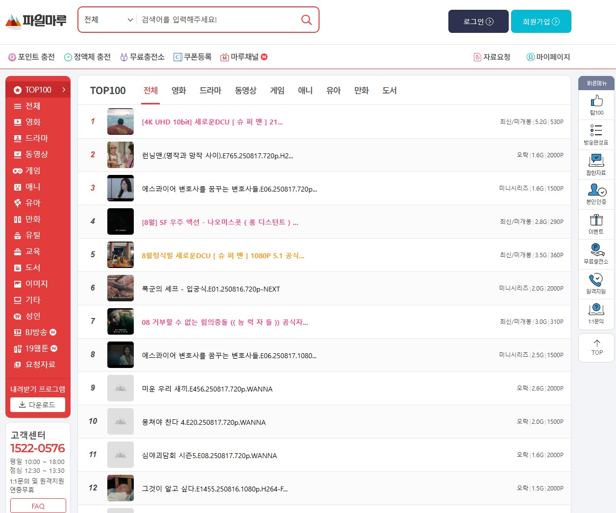Viewport: 616px width, 513px height.
Task: Click the 로그인 button
Action: (478, 22)
